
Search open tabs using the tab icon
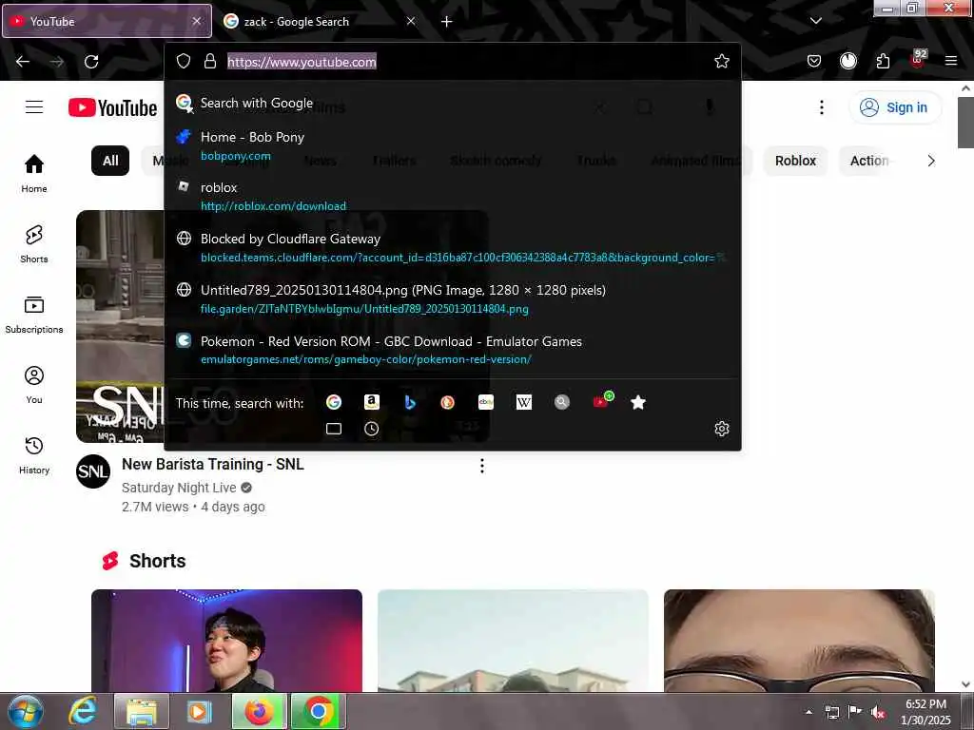pyautogui.click(x=334, y=429)
